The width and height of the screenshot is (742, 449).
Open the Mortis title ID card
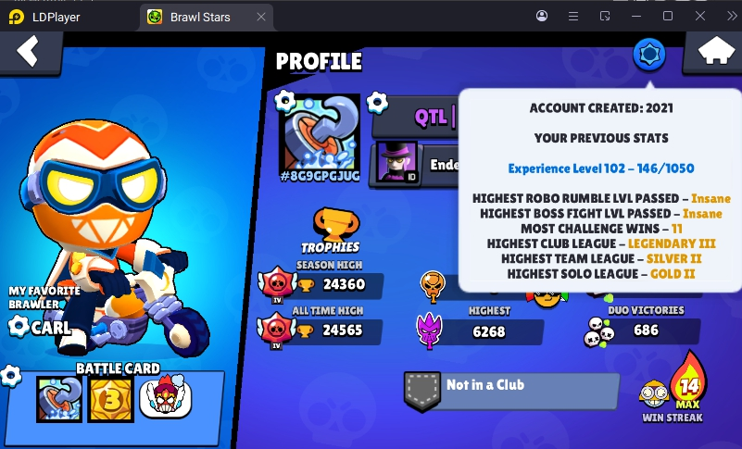[396, 163]
